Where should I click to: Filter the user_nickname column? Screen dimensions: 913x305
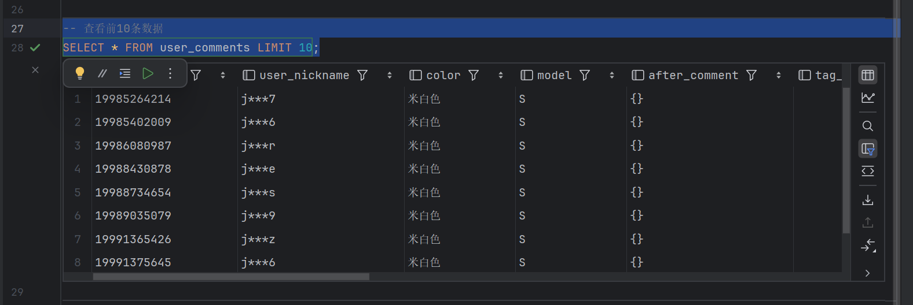point(362,75)
